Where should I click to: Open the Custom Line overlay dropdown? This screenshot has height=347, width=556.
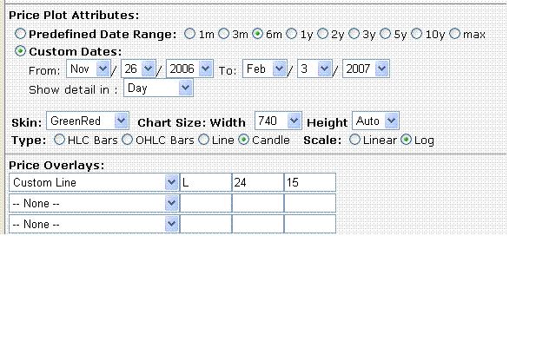[x=94, y=182]
